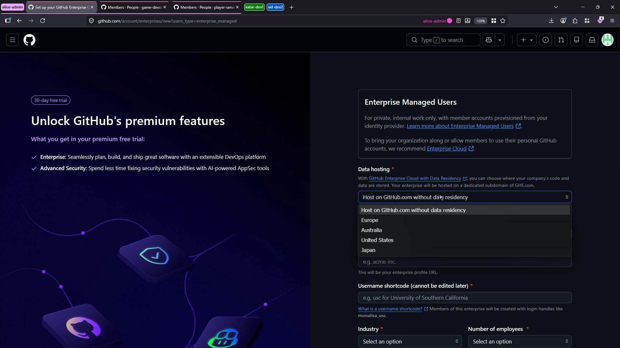Open the issues icon in the header

coord(545,40)
